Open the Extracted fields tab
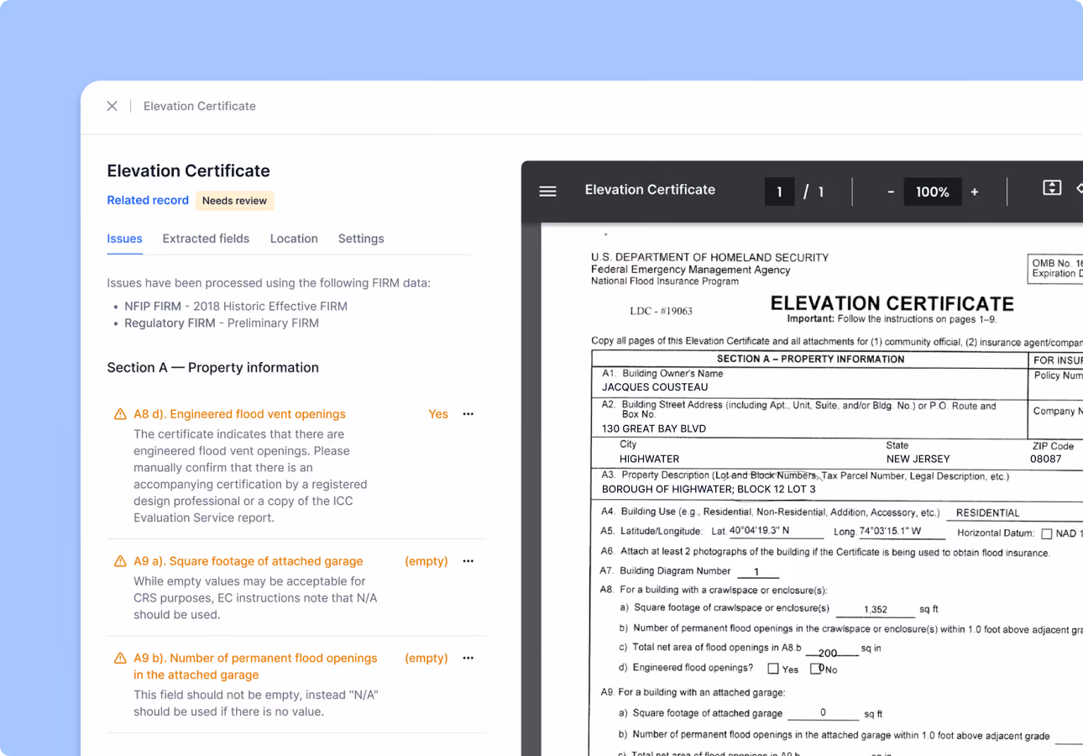This screenshot has width=1083, height=756. point(206,239)
